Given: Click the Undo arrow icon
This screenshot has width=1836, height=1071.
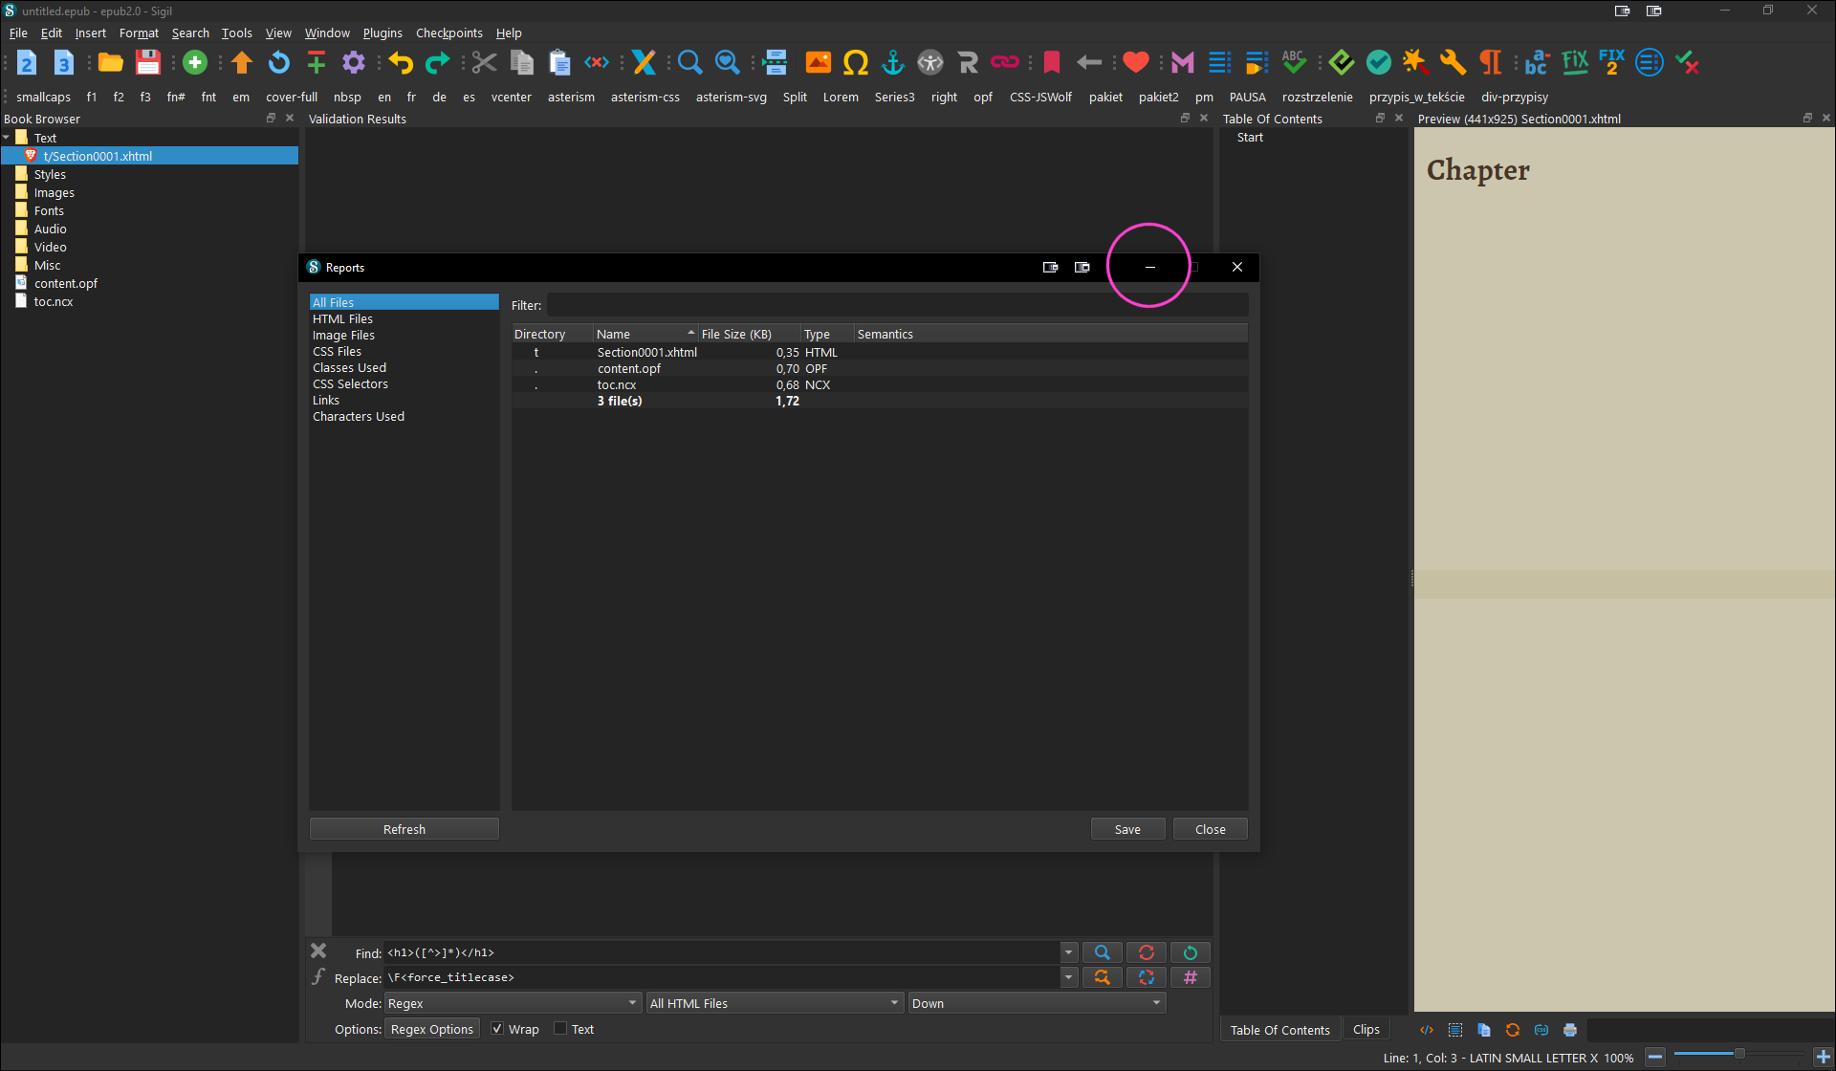Looking at the screenshot, I should [401, 63].
